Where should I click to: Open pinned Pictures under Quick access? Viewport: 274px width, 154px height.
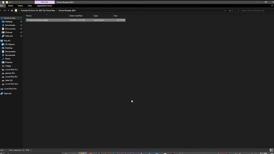(x=9, y=33)
